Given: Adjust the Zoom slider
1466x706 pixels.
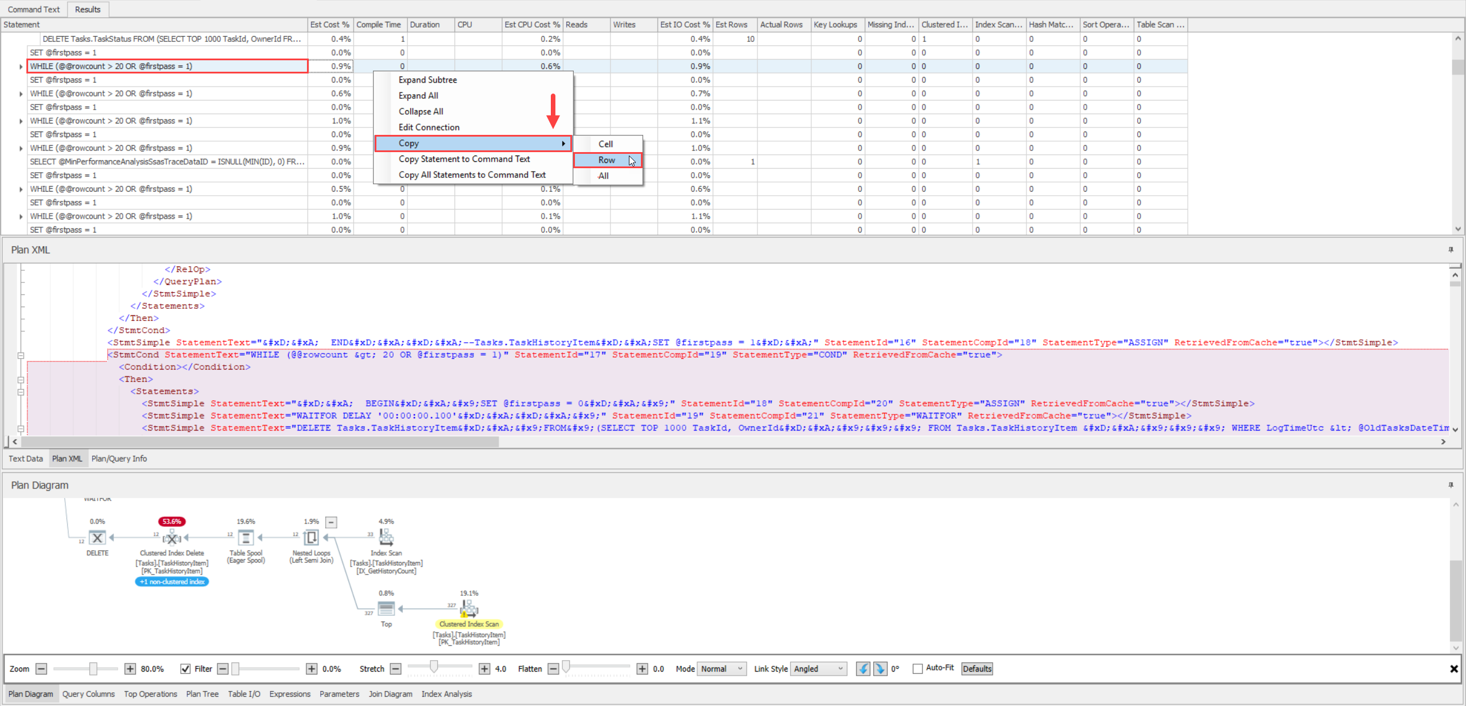Looking at the screenshot, I should (x=93, y=669).
